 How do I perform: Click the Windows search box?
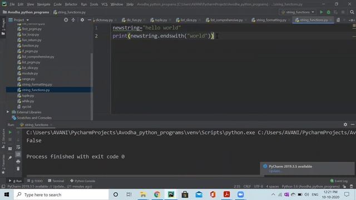[x=61, y=194]
